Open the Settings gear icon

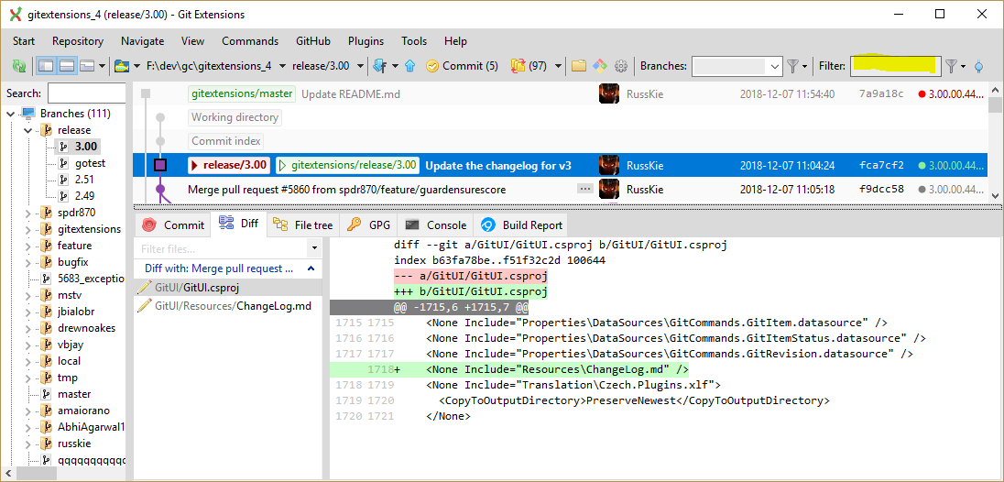click(620, 65)
